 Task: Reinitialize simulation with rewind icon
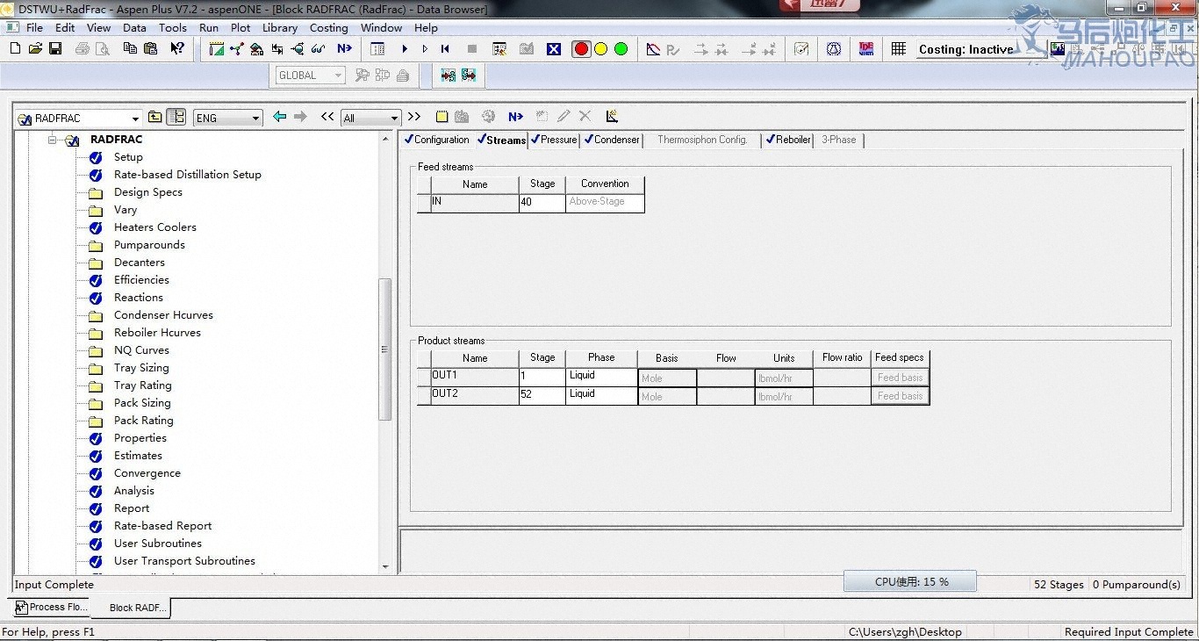pos(445,49)
